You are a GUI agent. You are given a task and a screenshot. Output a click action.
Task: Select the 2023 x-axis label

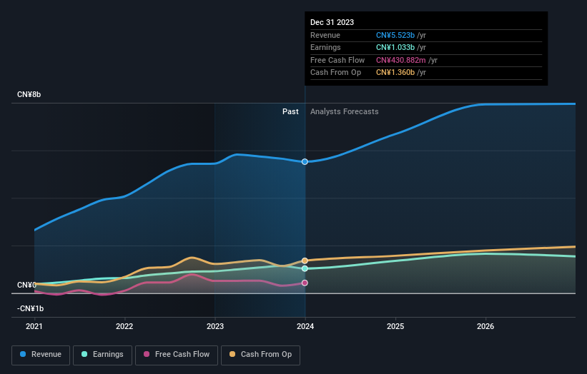point(215,326)
